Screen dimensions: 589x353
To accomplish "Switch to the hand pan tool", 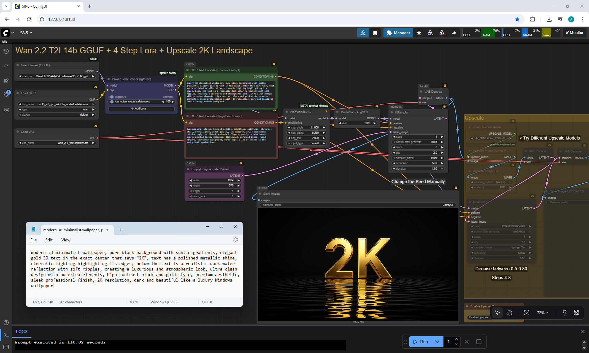I will [x=510, y=313].
